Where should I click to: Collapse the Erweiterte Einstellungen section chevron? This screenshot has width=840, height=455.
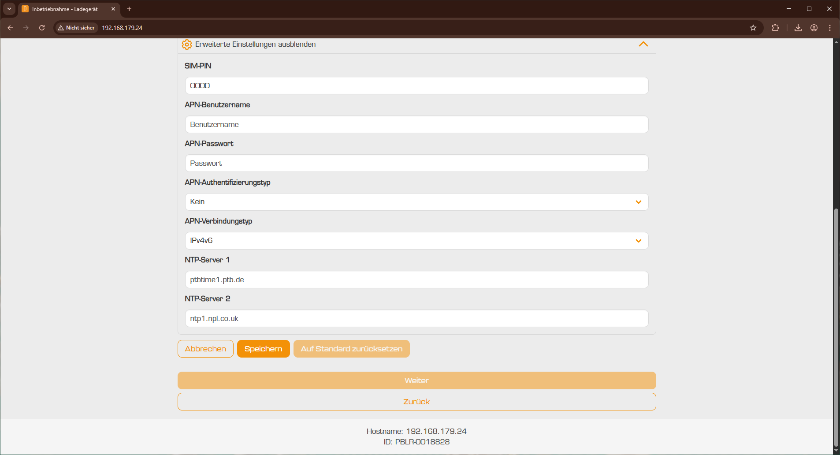(643, 44)
